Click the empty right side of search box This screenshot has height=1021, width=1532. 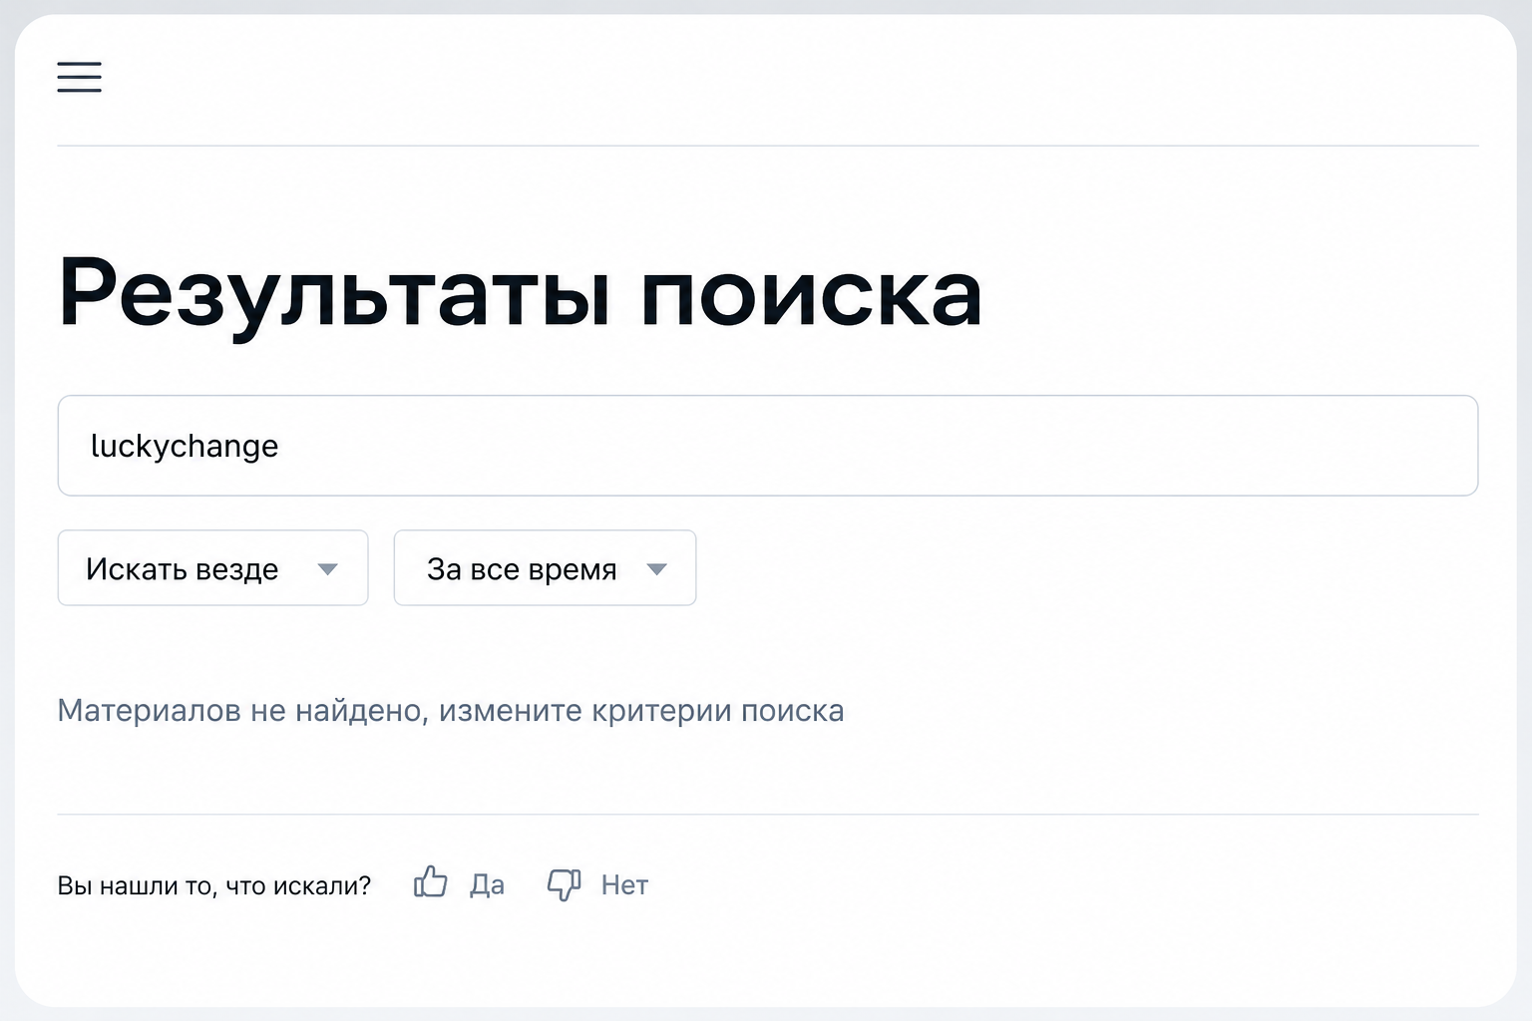[x=1097, y=446]
